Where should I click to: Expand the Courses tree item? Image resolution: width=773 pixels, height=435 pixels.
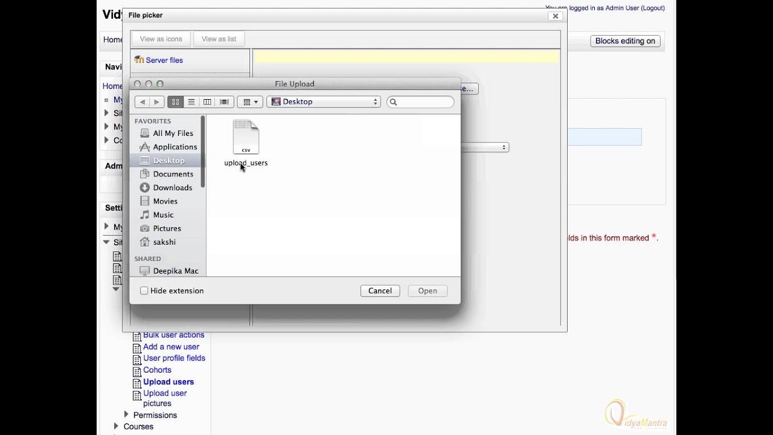point(117,426)
